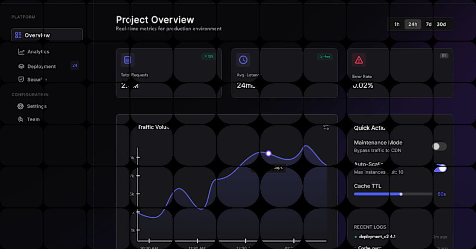The width and height of the screenshot is (476, 249).
Task: Click the 24ms latency value
Action: click(x=246, y=85)
